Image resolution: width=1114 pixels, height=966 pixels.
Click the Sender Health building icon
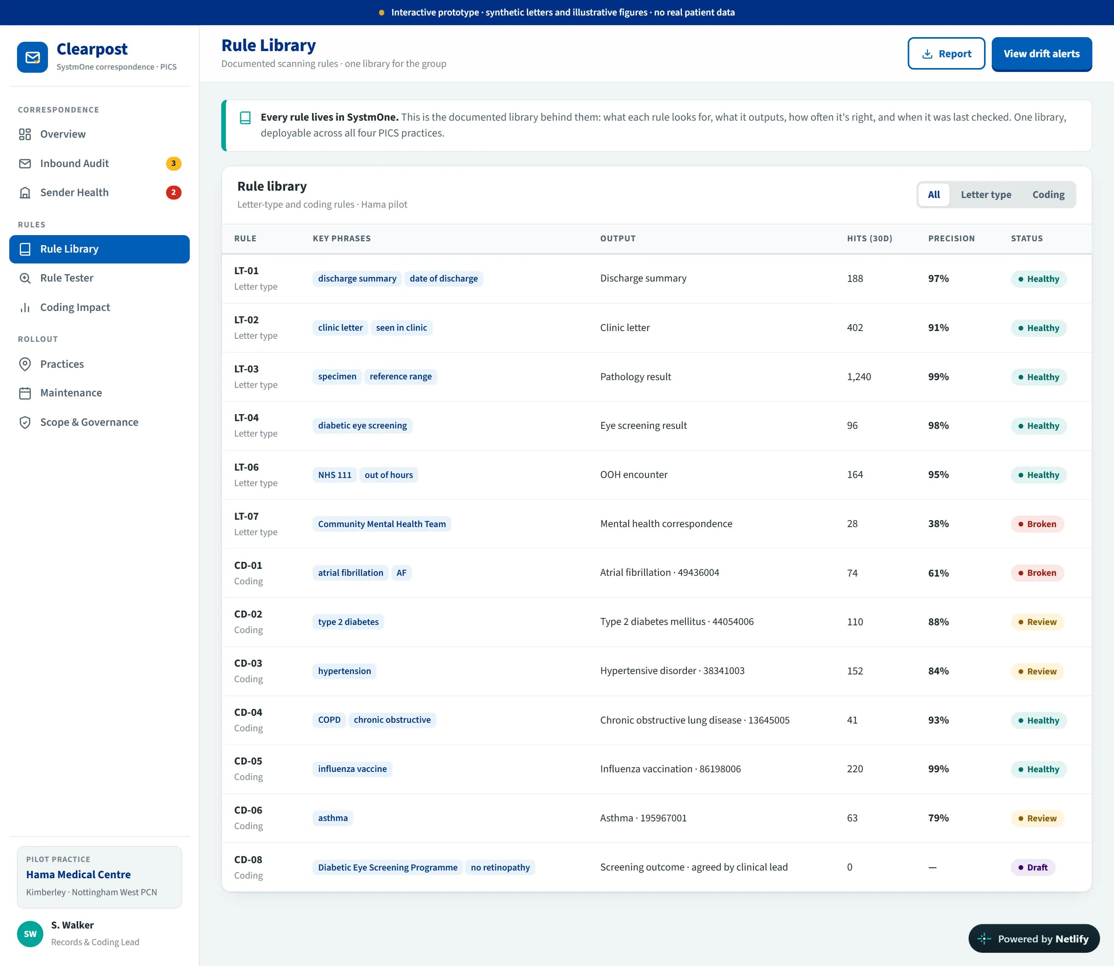[25, 193]
